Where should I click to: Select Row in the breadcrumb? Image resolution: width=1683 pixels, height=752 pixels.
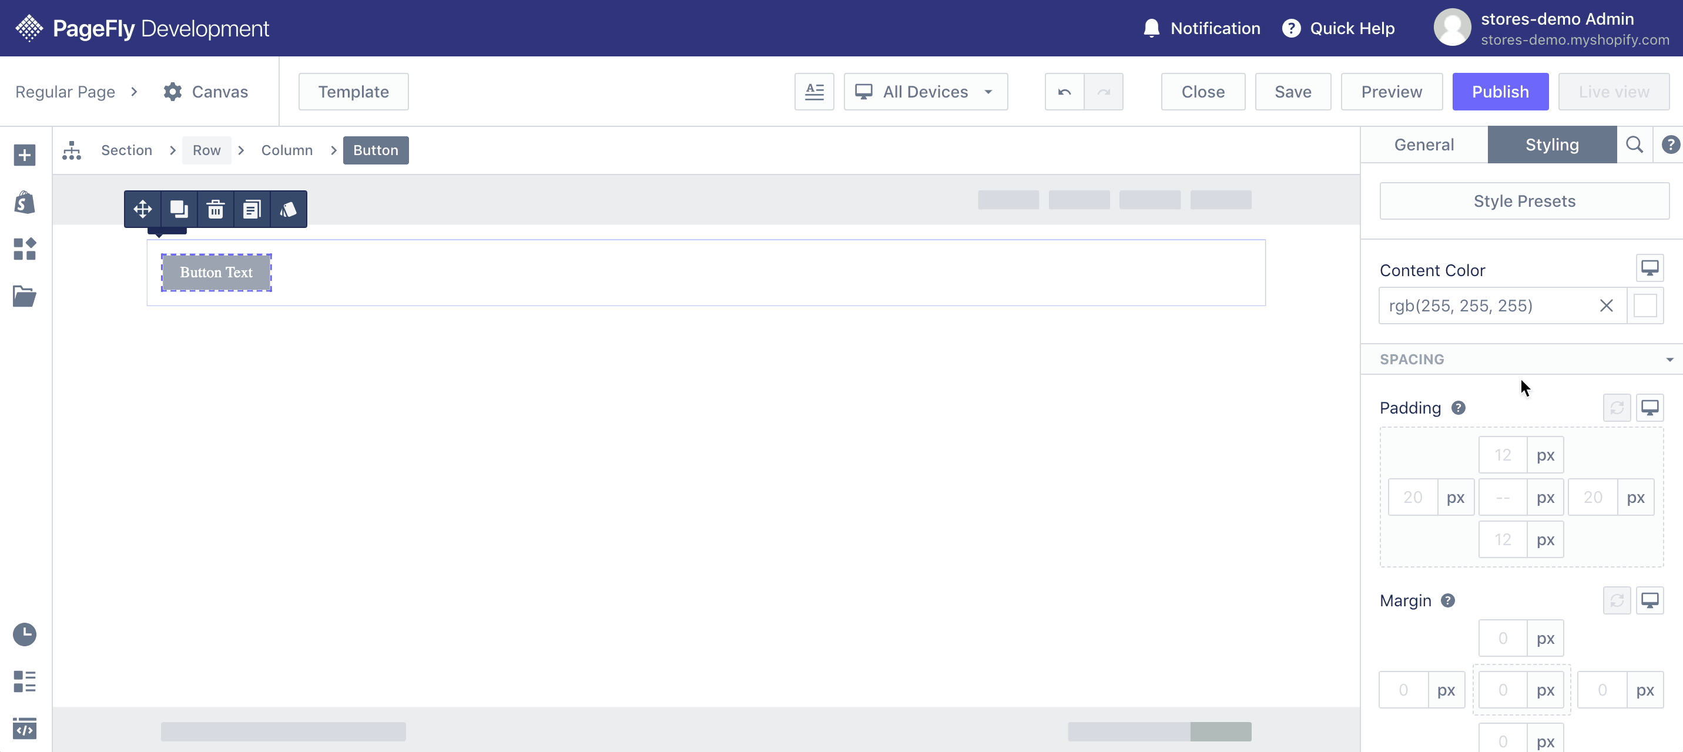click(206, 150)
